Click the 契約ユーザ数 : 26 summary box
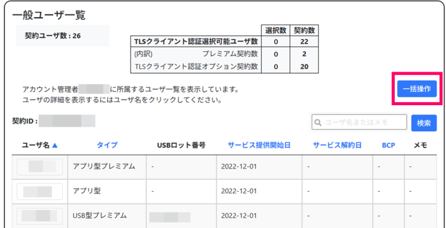 click(x=63, y=36)
